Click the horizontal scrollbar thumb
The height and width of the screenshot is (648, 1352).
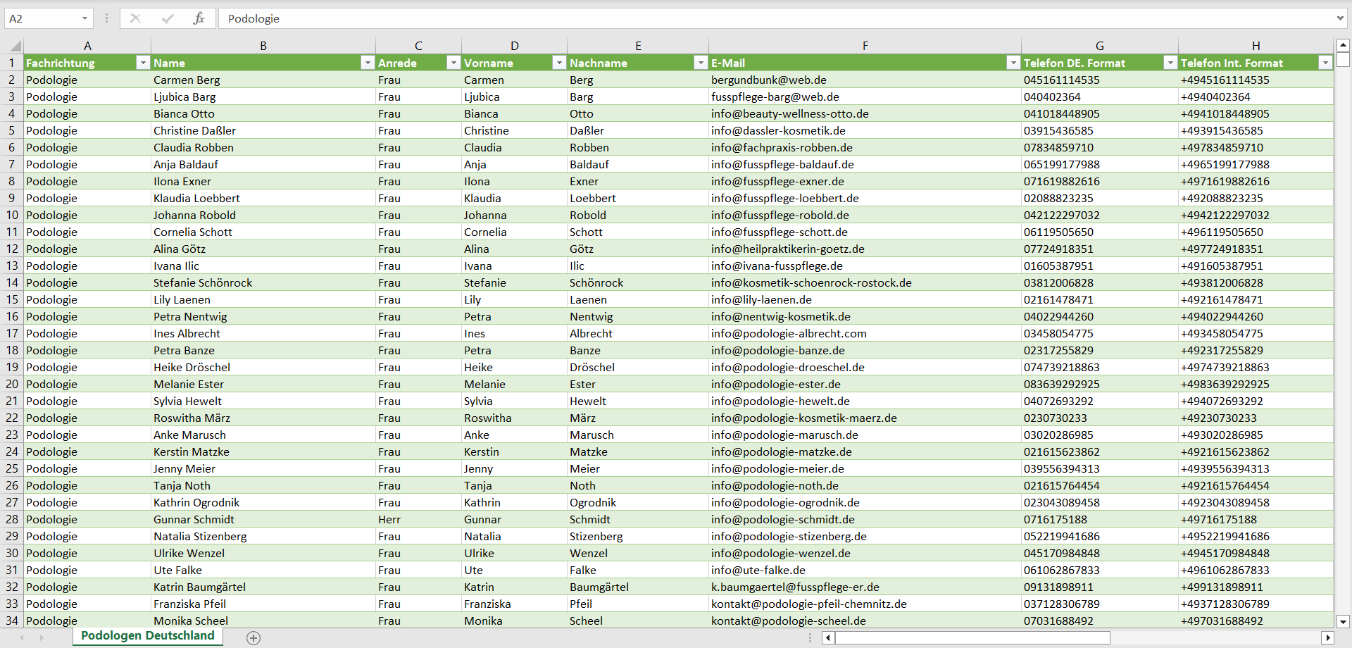[972, 638]
